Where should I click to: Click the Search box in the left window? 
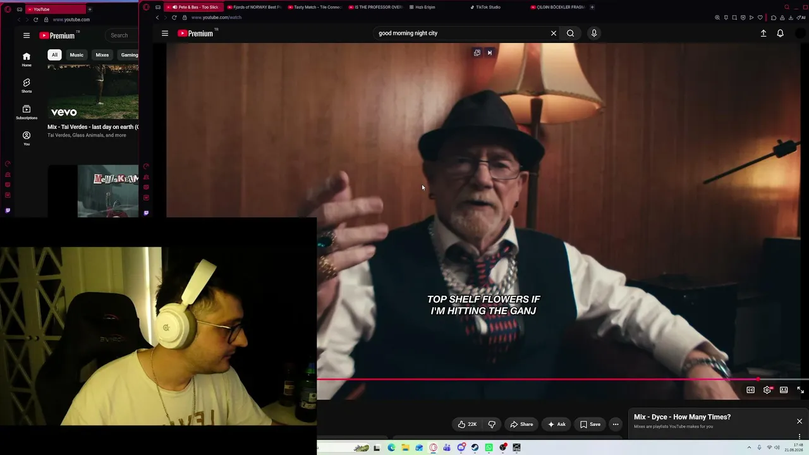(x=121, y=35)
